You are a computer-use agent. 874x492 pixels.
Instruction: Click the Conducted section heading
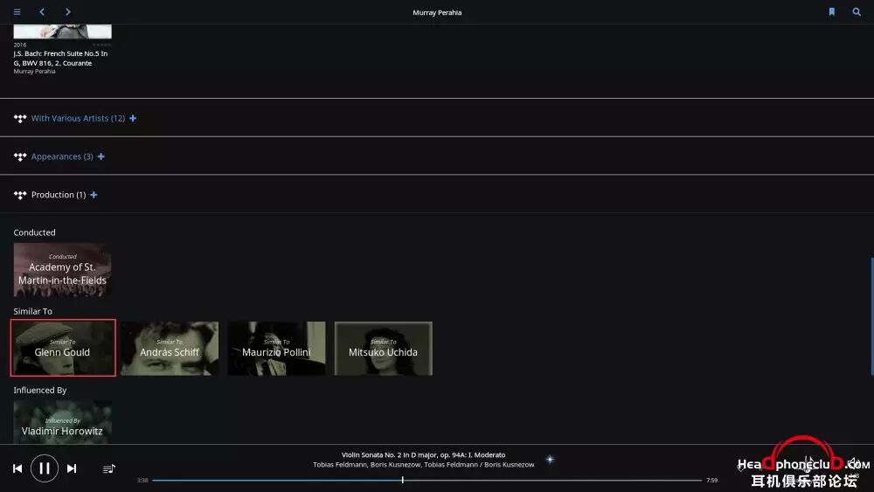tap(35, 232)
